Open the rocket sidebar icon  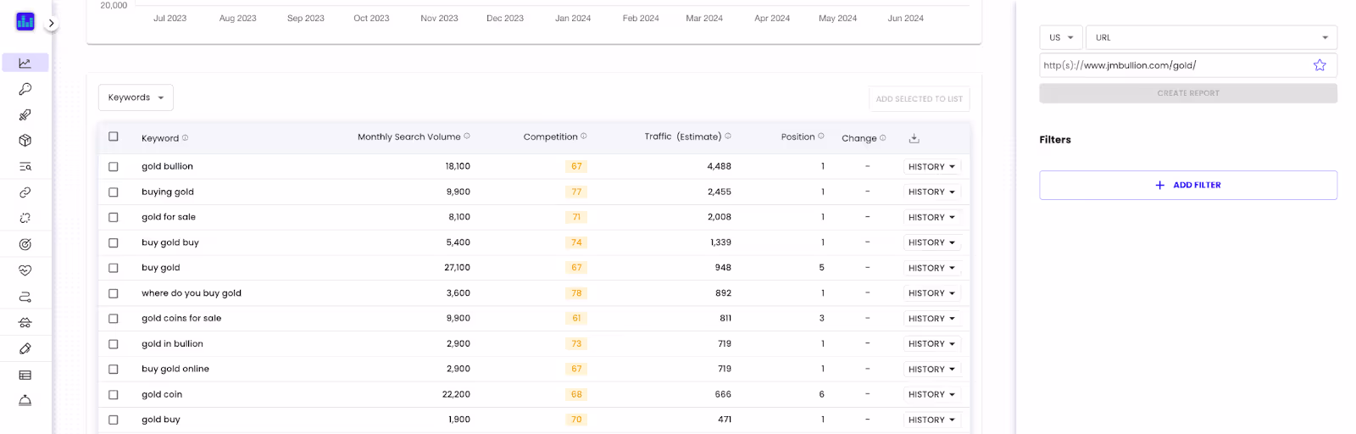click(x=25, y=114)
